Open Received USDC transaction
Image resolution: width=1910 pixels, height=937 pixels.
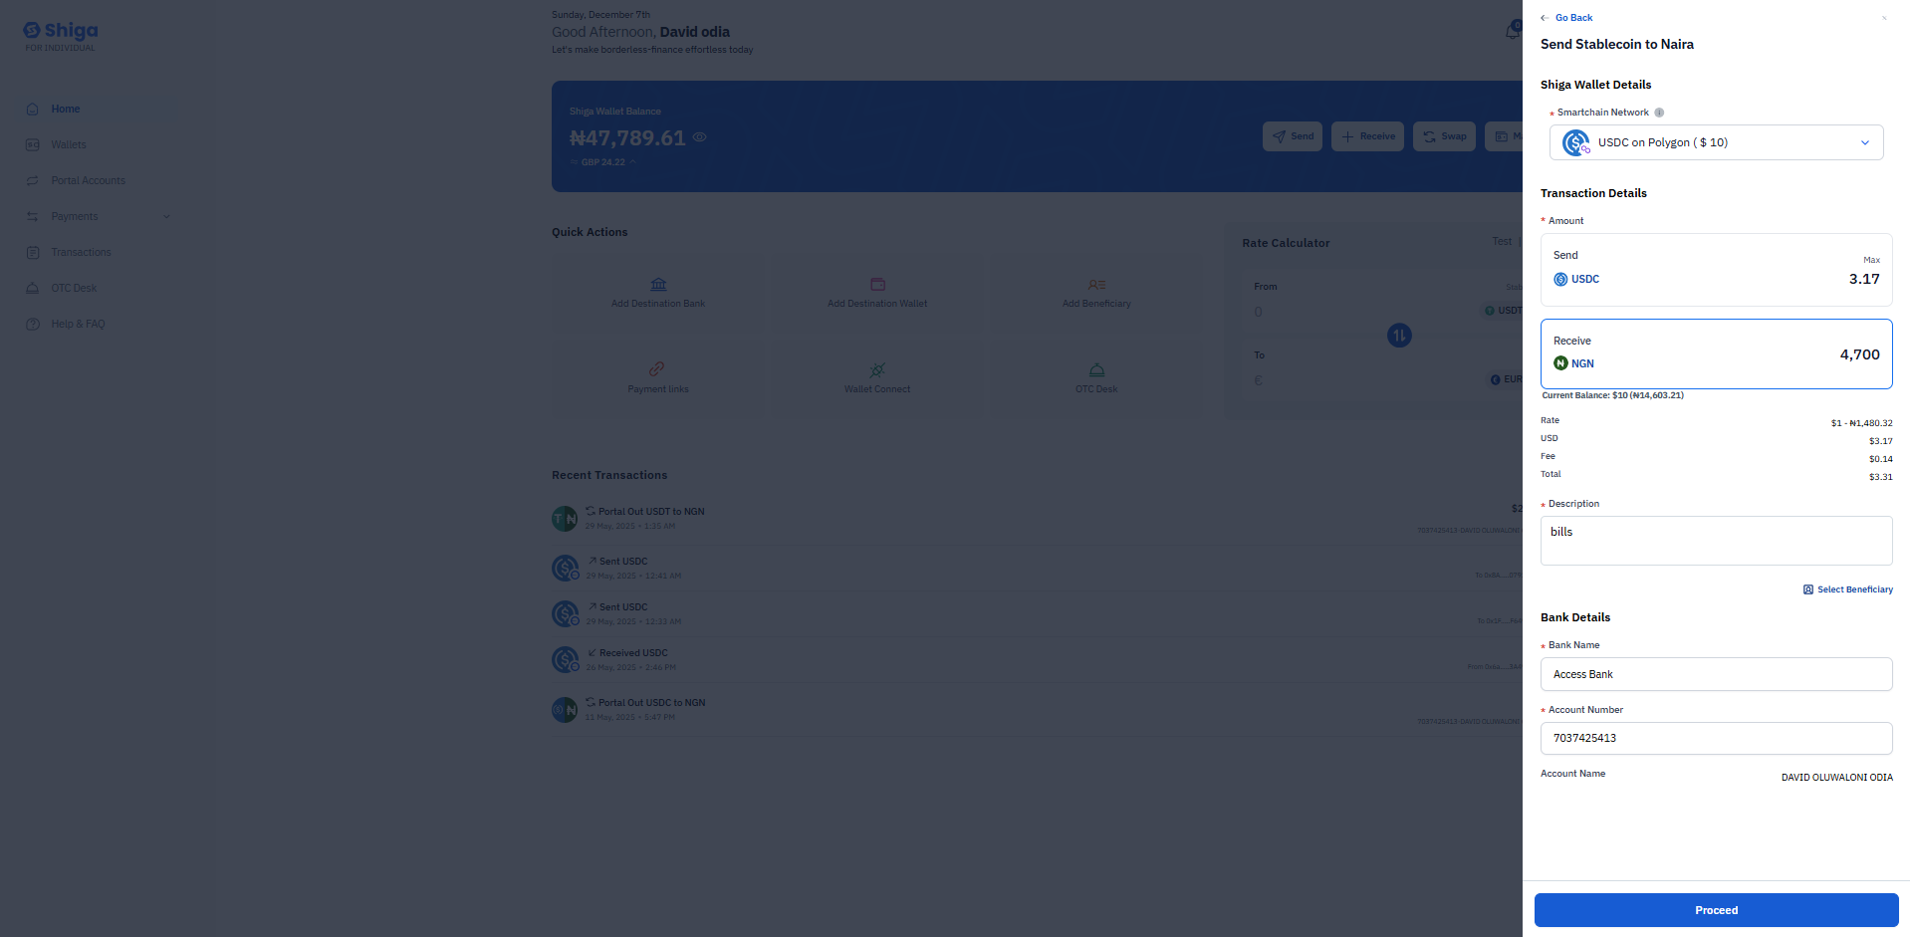pos(1037,660)
